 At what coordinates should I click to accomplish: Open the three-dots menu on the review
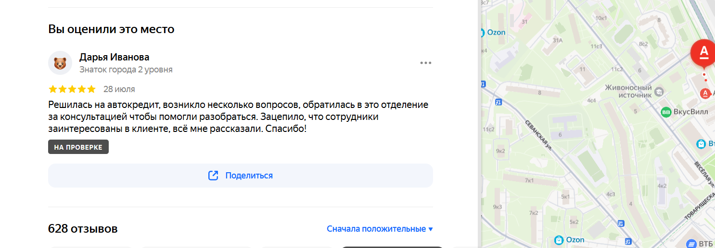point(425,63)
